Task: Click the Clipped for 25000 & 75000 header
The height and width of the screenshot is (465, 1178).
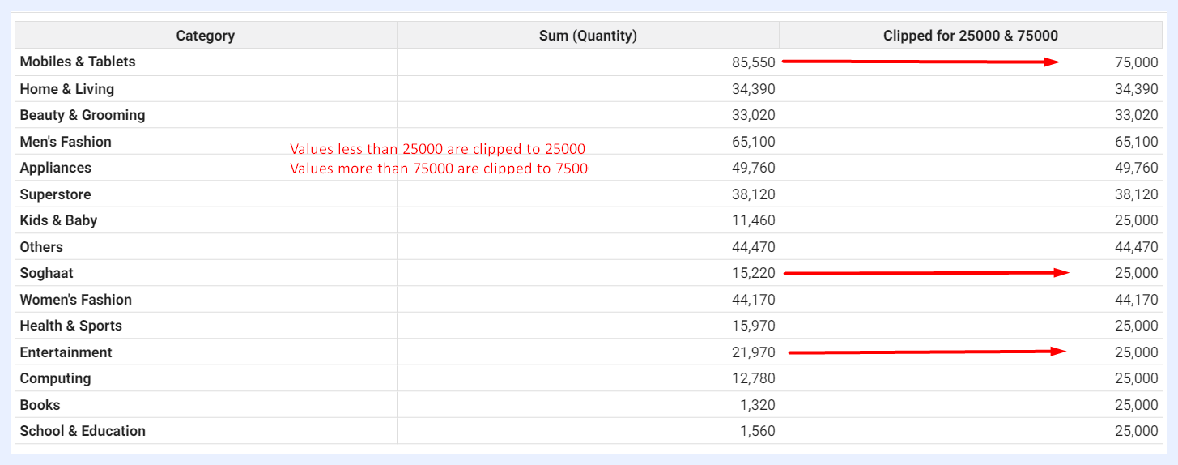Action: coord(971,36)
